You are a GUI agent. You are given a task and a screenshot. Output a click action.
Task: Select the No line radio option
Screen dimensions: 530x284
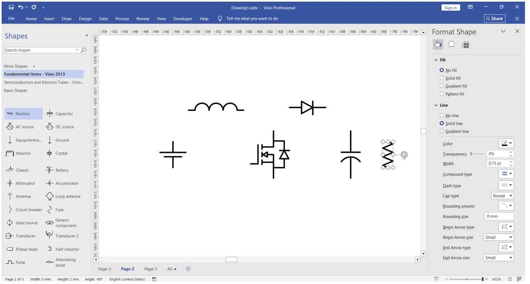point(442,116)
